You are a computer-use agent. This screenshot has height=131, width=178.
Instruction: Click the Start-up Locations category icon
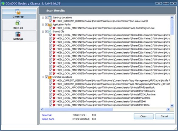[x=50, y=18]
